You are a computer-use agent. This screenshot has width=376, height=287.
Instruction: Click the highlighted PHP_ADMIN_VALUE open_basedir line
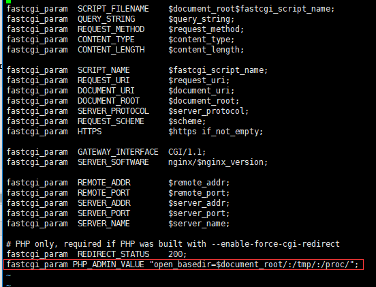[x=183, y=265]
